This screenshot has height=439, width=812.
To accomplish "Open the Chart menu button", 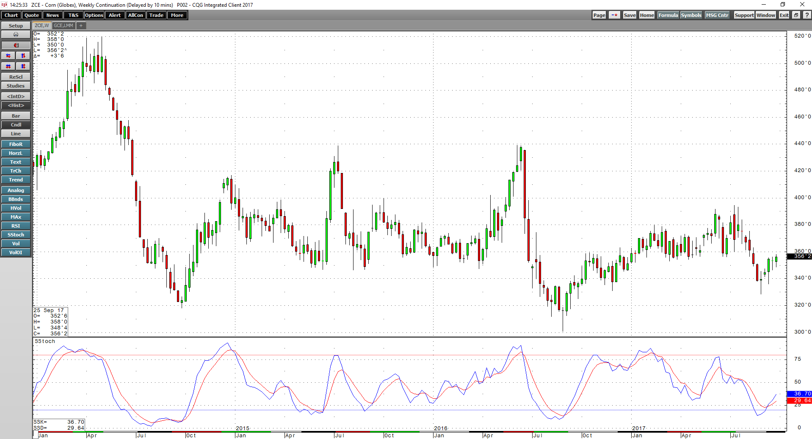I will (x=11, y=15).
